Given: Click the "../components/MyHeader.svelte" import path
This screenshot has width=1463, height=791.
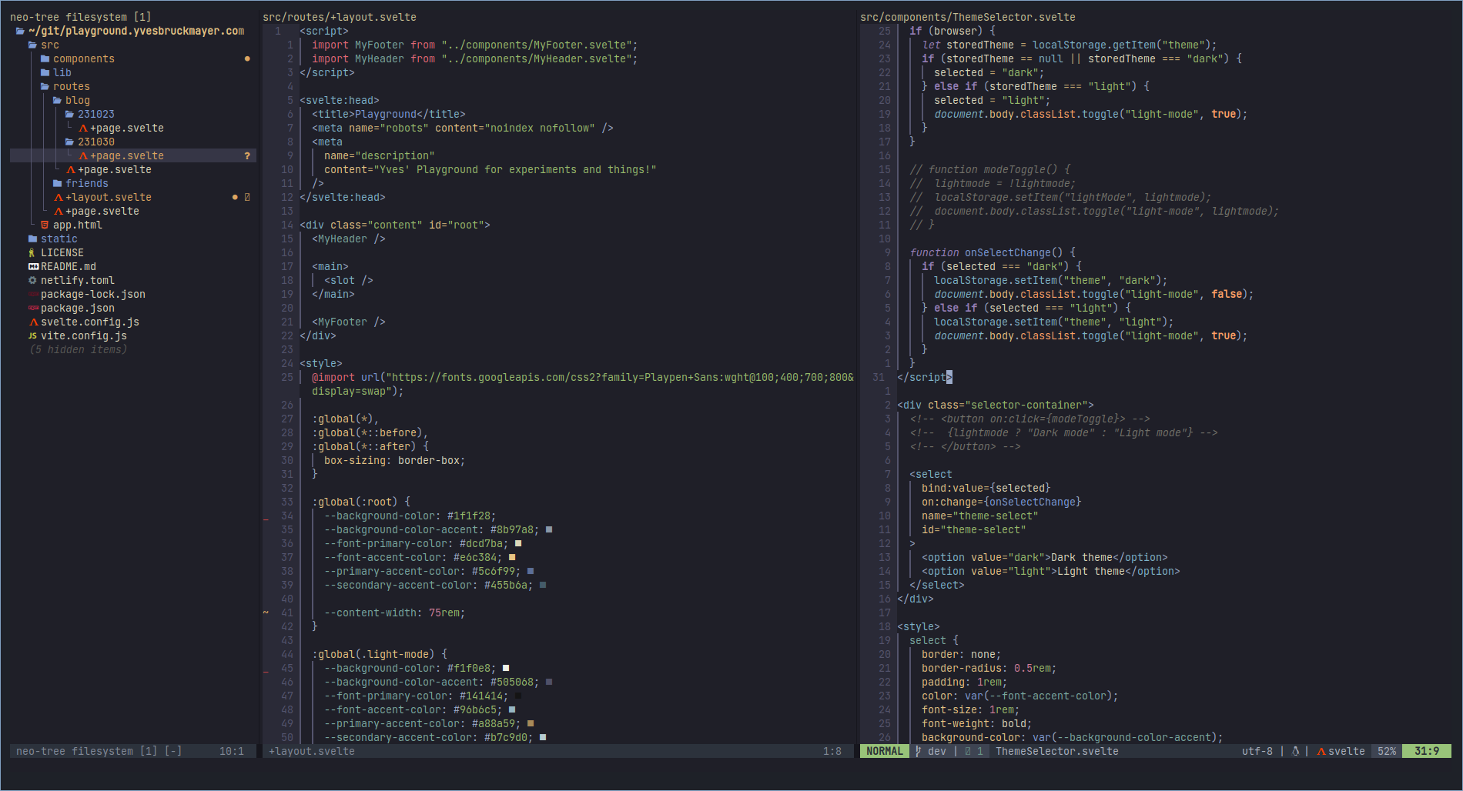Looking at the screenshot, I should [x=537, y=59].
